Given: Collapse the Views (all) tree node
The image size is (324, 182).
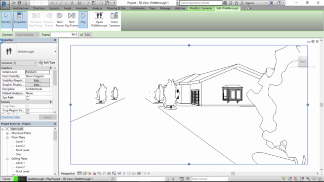Looking at the screenshot, I should coord(3,129).
